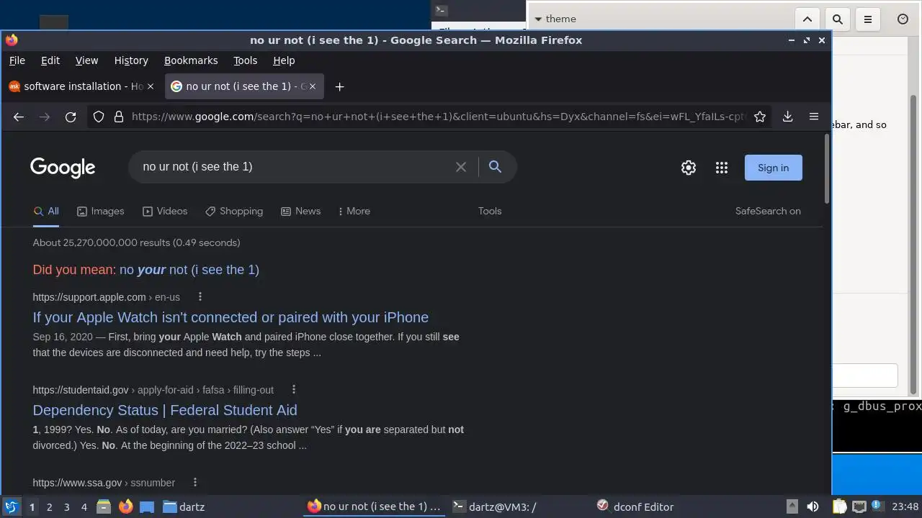
Task: Open Google quick settings gear
Action: coord(689,168)
